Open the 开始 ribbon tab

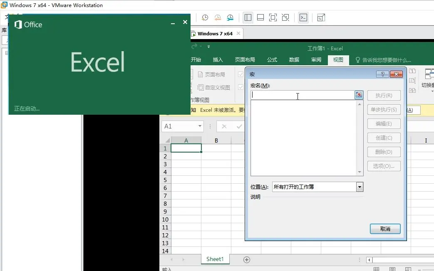click(196, 60)
